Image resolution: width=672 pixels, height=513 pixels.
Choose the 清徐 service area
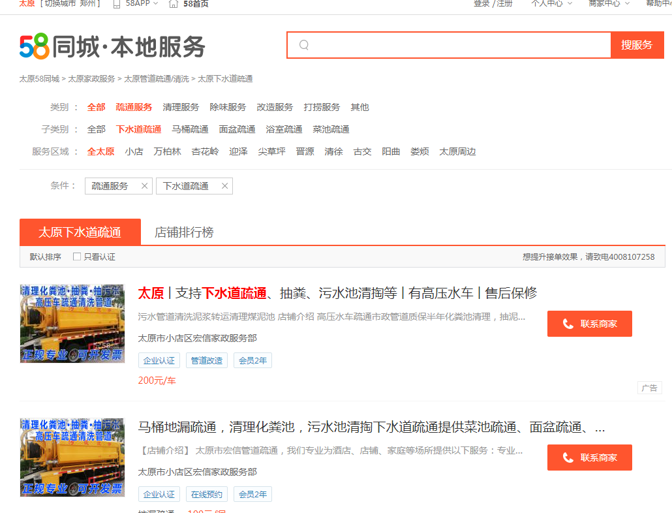pos(334,151)
